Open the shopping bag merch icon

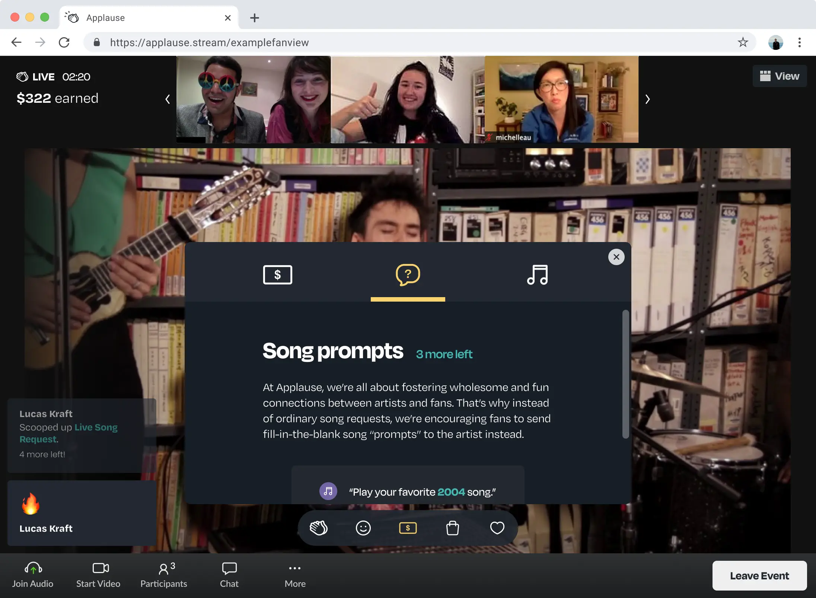452,528
